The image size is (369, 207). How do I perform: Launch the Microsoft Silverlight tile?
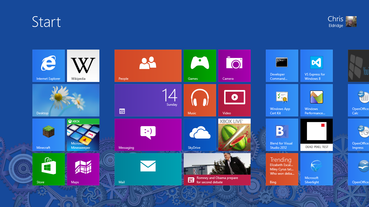(x=317, y=169)
